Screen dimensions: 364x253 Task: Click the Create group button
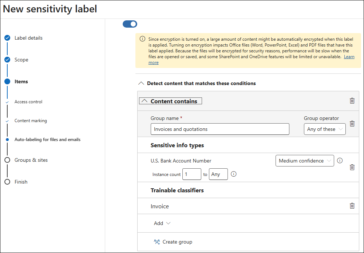click(x=173, y=242)
